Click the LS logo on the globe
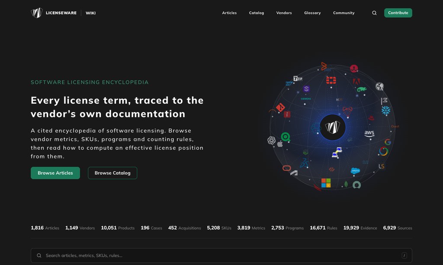Screen dimensions: 443x265 (382, 166)
